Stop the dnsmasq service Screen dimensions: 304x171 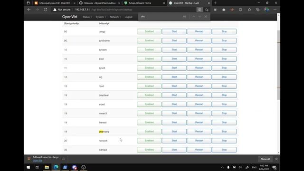224,132
